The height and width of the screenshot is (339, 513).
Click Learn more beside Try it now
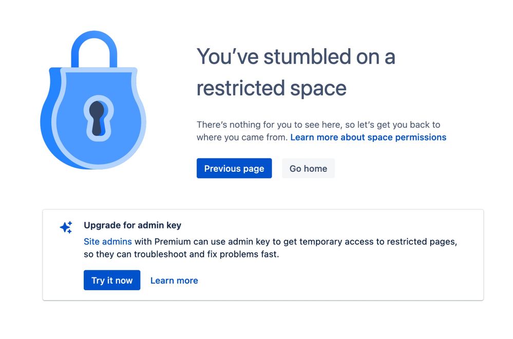point(174,280)
